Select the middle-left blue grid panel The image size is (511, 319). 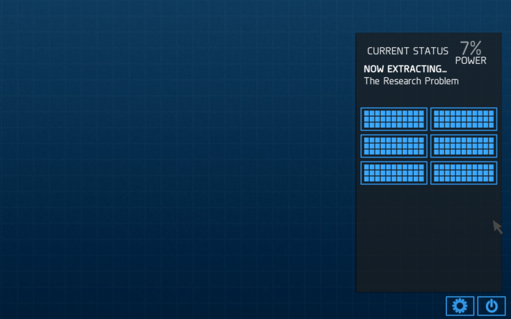[x=393, y=146]
